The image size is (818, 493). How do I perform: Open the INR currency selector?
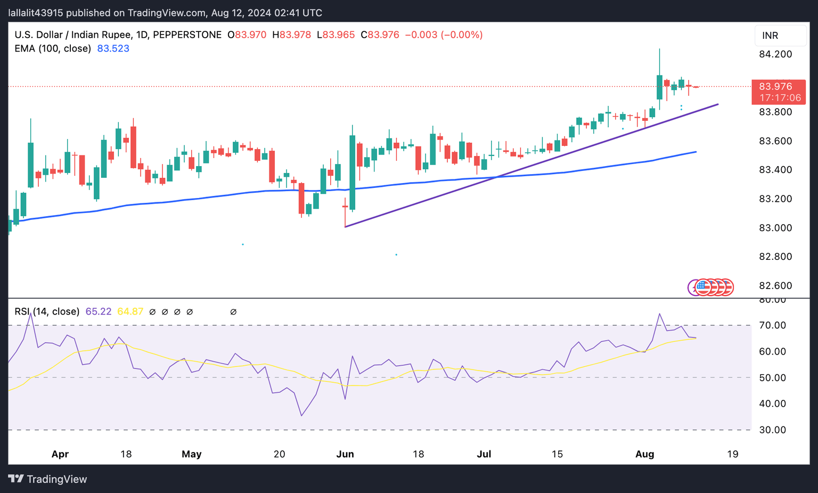(780, 36)
